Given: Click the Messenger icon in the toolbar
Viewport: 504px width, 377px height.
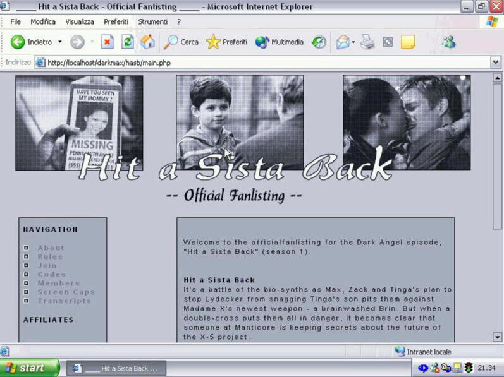Looking at the screenshot, I should pyautogui.click(x=449, y=42).
